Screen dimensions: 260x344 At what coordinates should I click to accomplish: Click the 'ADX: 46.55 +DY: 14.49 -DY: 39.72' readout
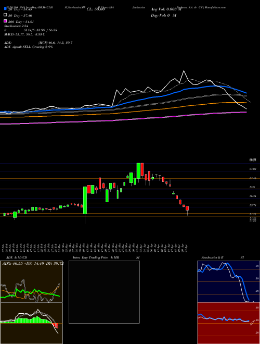pos(33,263)
